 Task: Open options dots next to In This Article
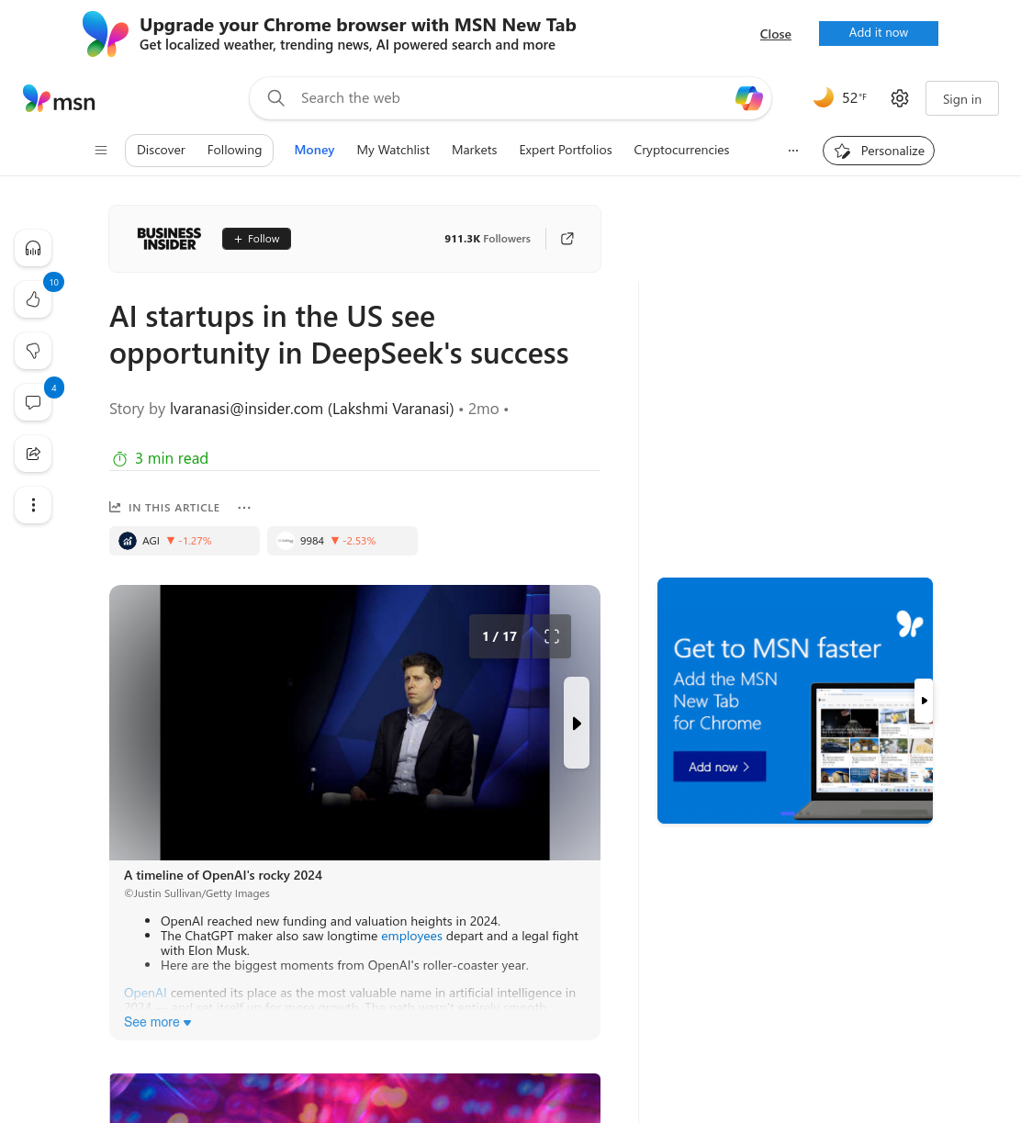tap(244, 508)
